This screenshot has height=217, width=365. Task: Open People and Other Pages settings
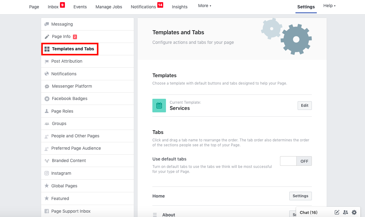coord(75,136)
